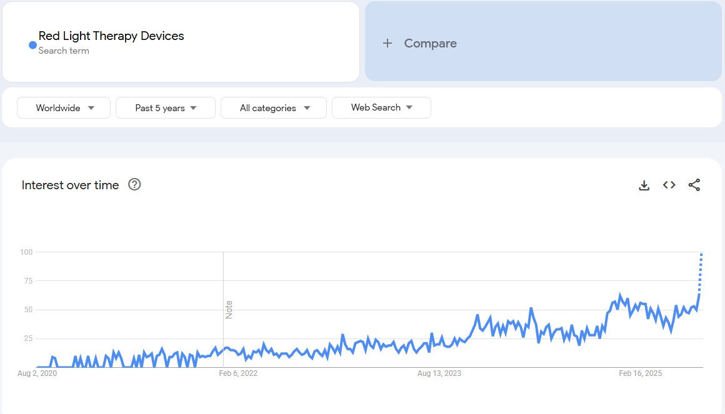Image resolution: width=725 pixels, height=414 pixels.
Task: Open help for Interest over time
Action: click(x=134, y=184)
